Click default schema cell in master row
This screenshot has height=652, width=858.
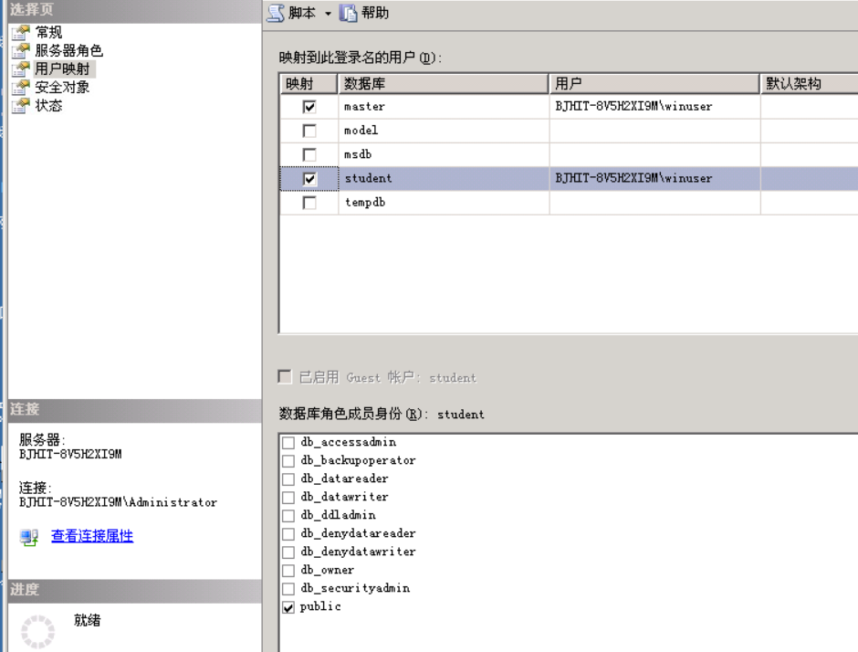tap(810, 107)
